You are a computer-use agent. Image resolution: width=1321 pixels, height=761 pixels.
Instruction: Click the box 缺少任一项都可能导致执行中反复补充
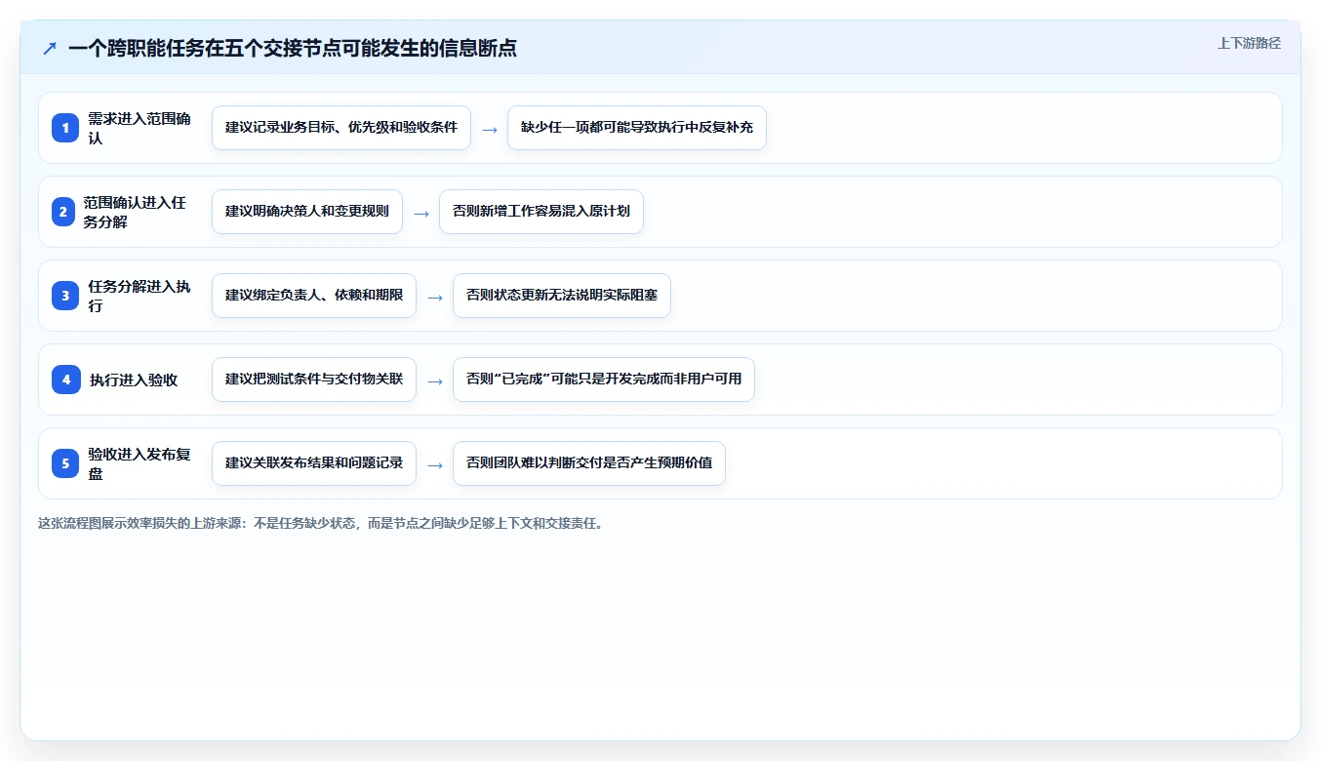637,128
